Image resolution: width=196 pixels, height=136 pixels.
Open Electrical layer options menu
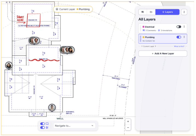[x=184, y=27]
